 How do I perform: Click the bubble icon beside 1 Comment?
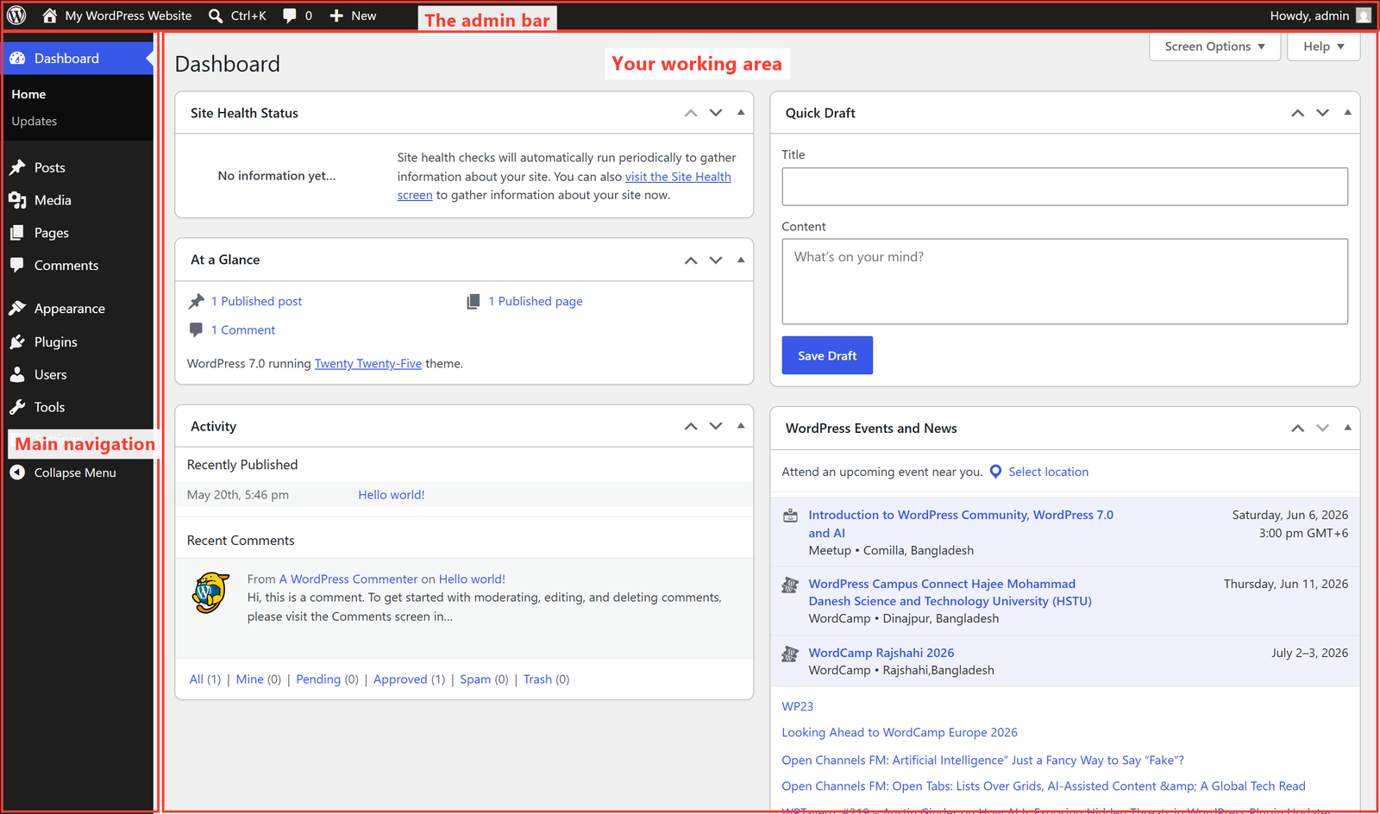[x=196, y=329]
